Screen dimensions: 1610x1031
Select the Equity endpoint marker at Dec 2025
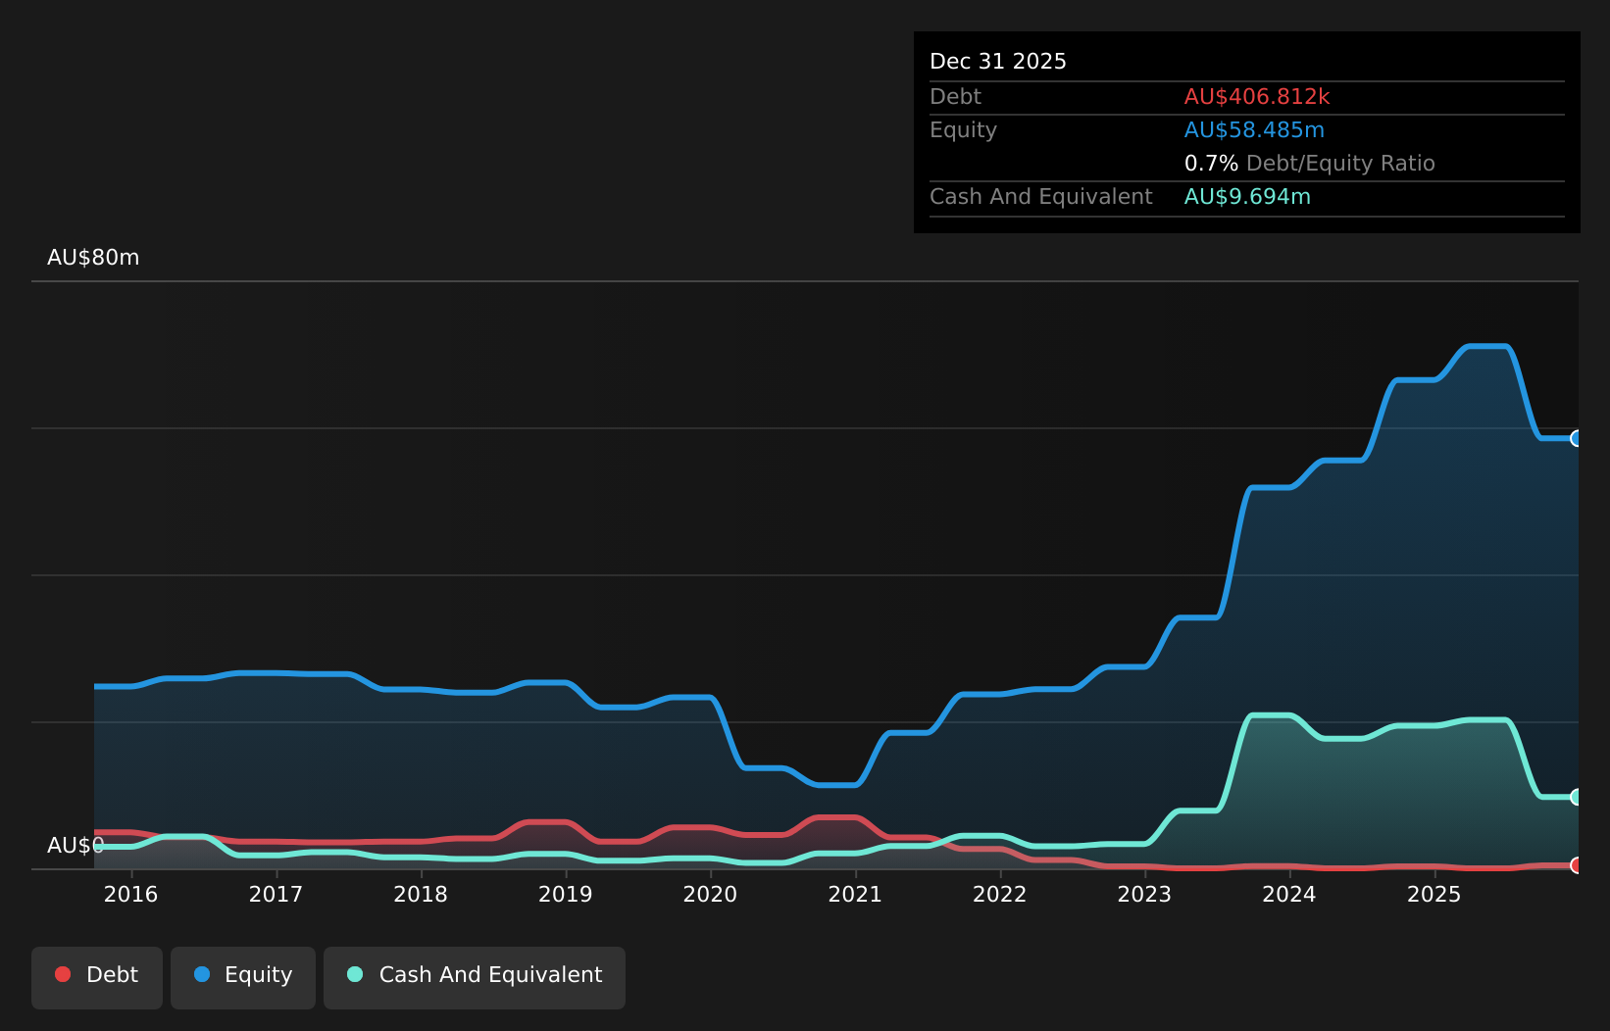point(1577,438)
